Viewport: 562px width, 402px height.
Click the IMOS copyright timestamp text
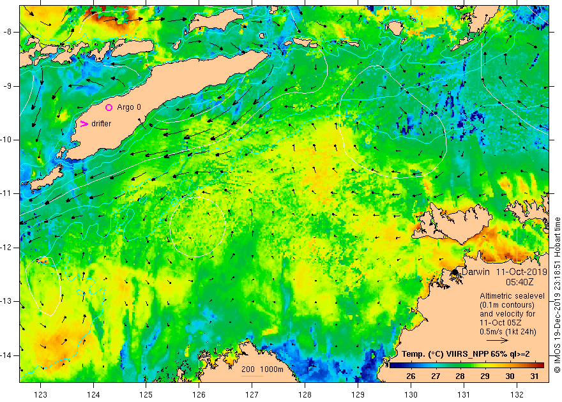[557, 295]
